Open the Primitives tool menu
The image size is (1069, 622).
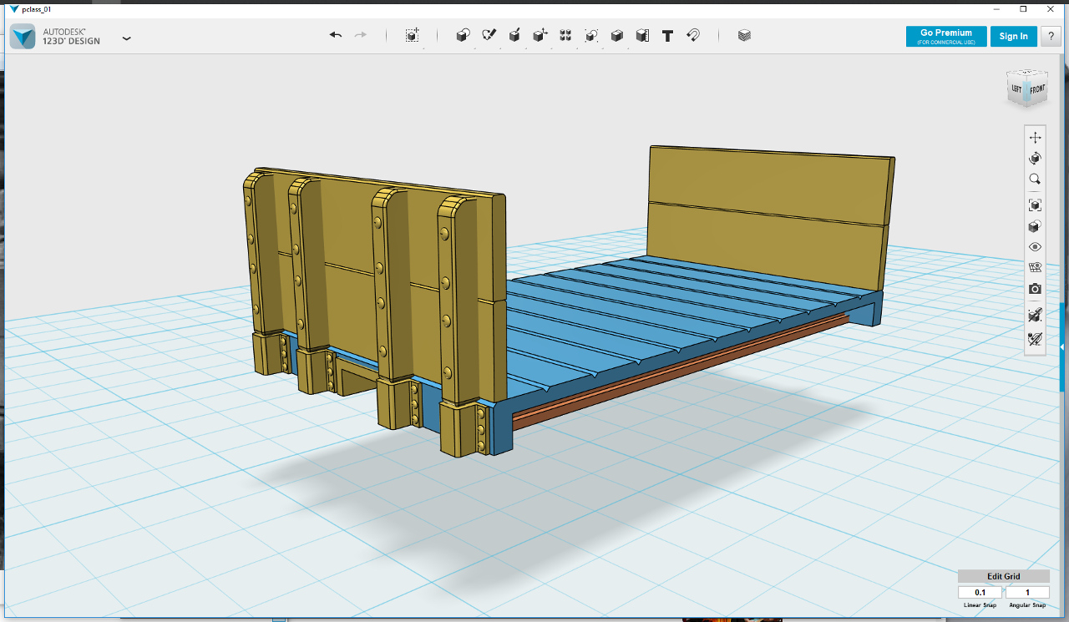(464, 35)
